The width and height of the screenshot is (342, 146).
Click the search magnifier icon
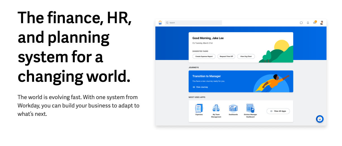[167, 23]
